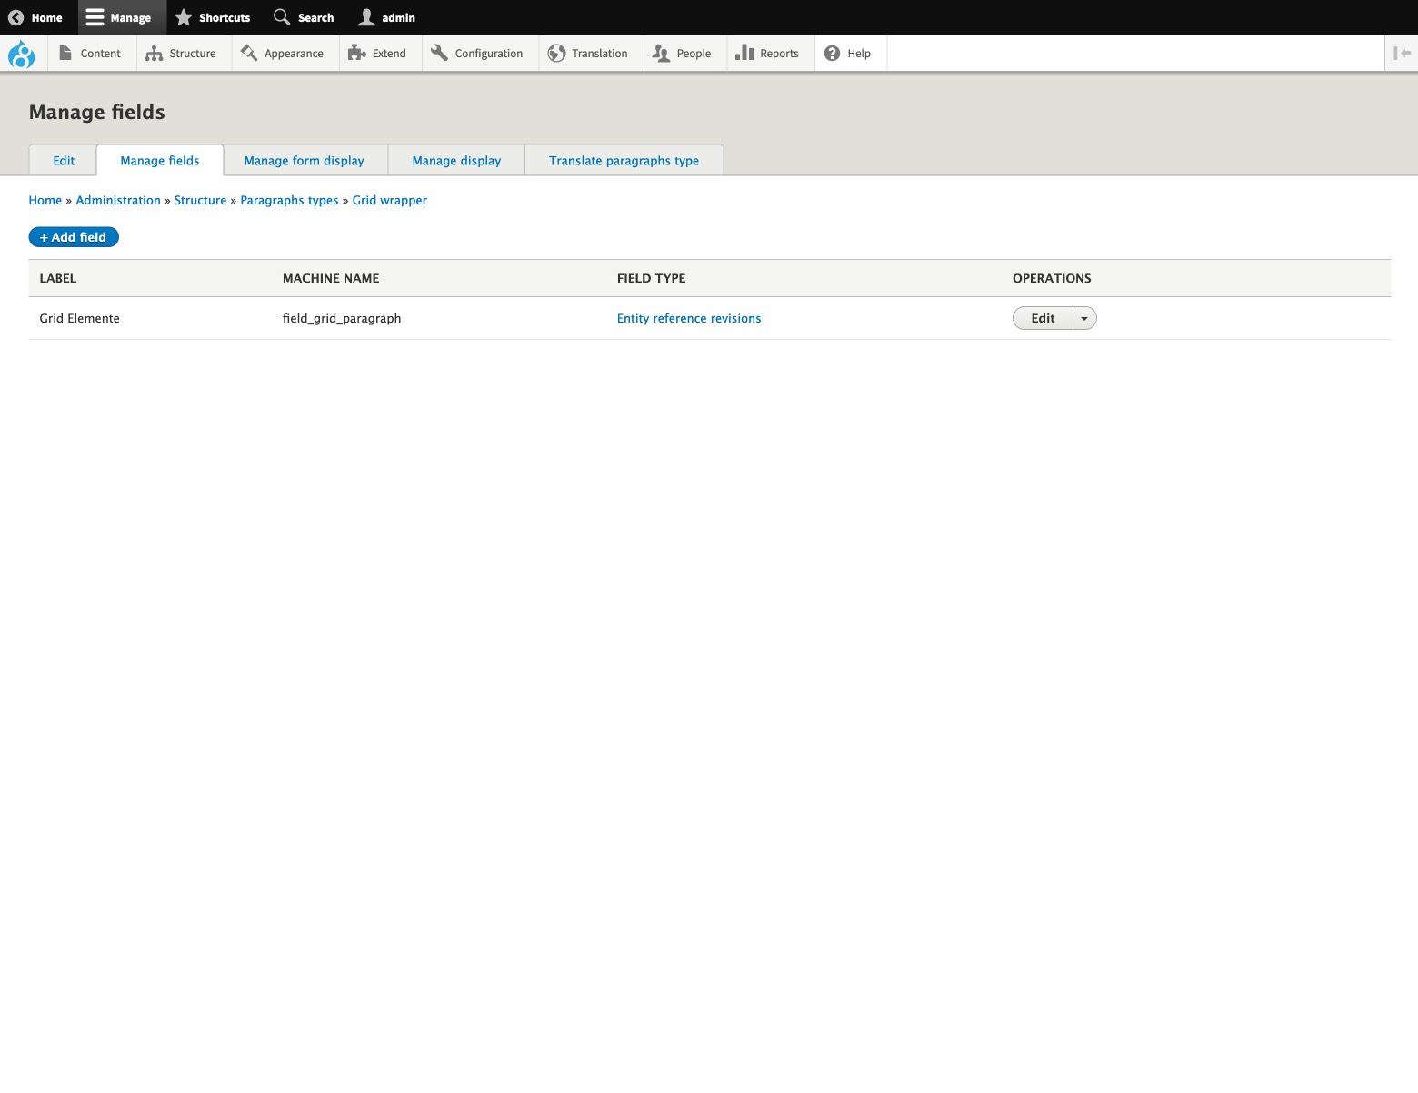Click the Drupal logo icon
1418x1093 pixels.
tap(22, 53)
